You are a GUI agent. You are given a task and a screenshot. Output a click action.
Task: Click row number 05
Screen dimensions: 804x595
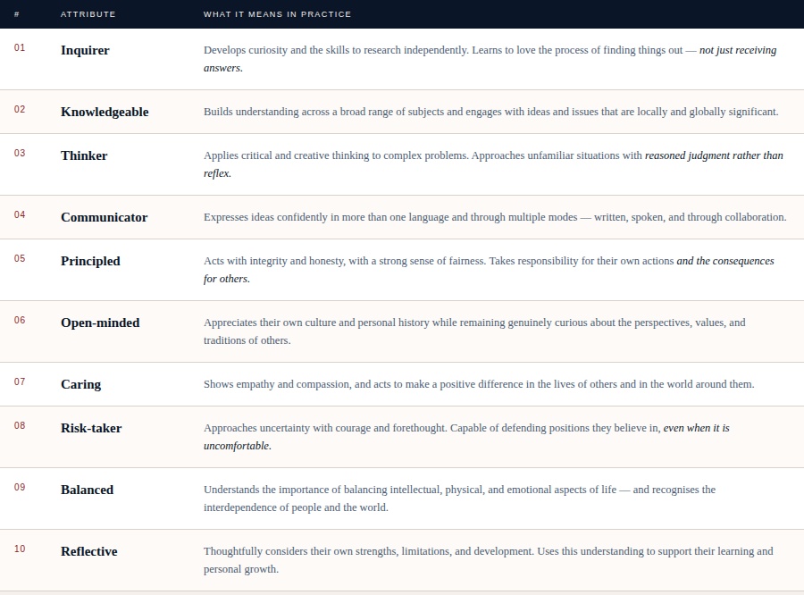20,258
